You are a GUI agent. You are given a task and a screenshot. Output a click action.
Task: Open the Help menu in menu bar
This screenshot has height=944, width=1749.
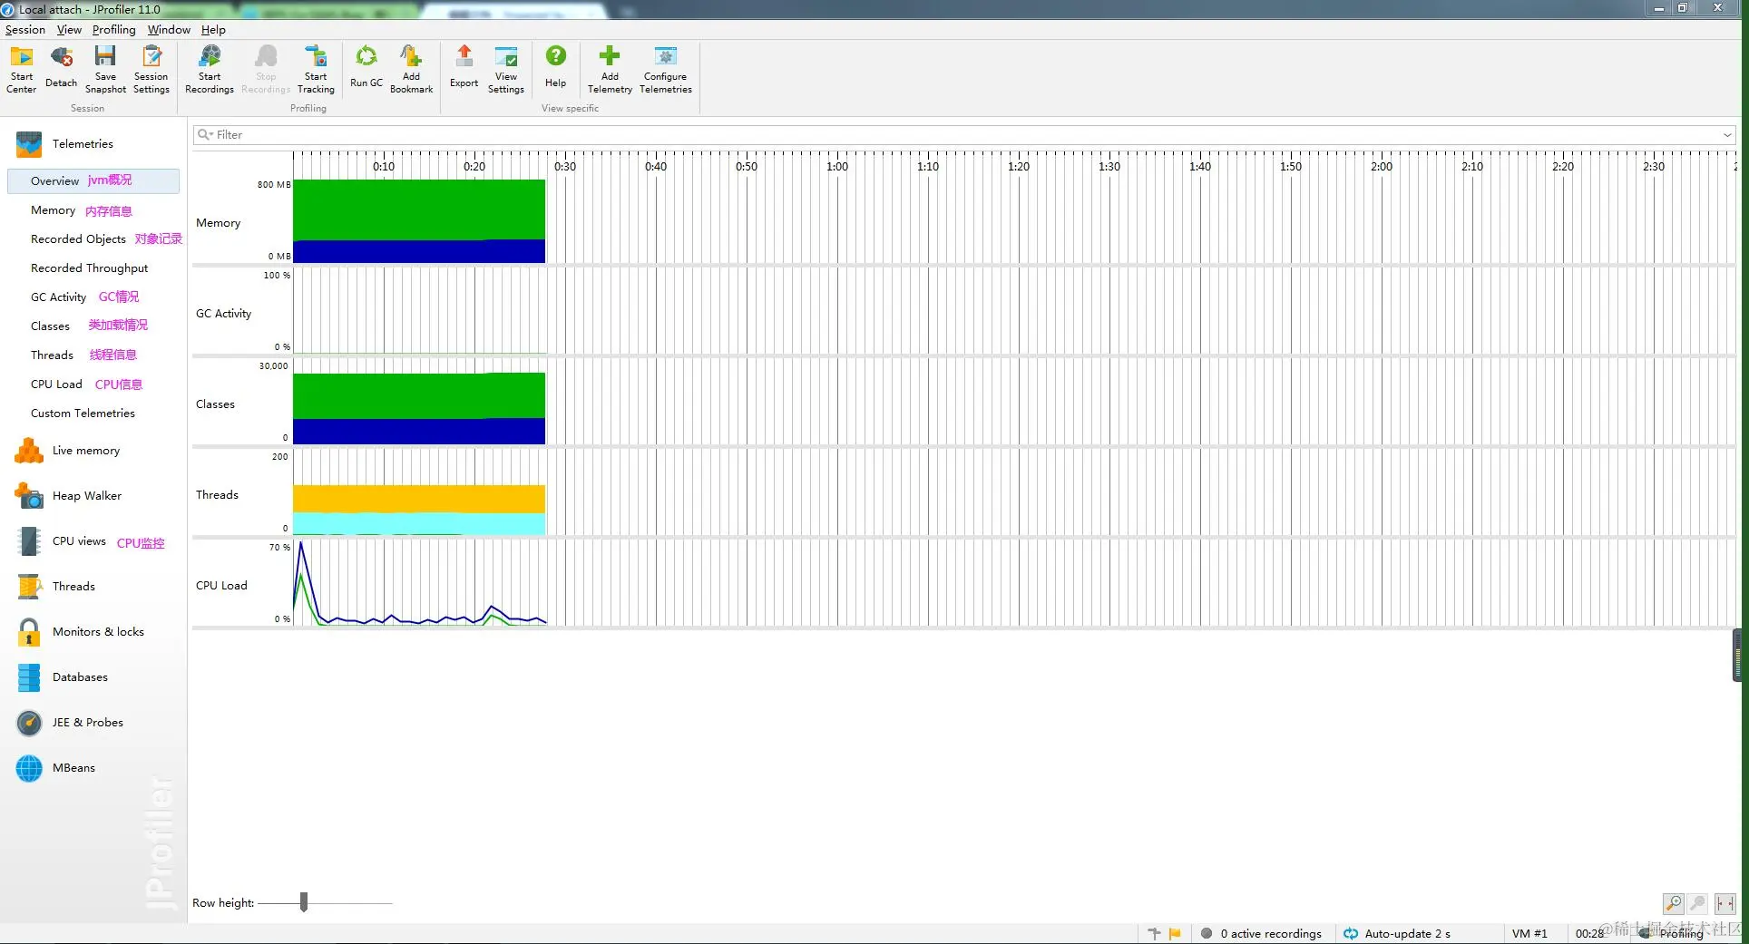[213, 30]
